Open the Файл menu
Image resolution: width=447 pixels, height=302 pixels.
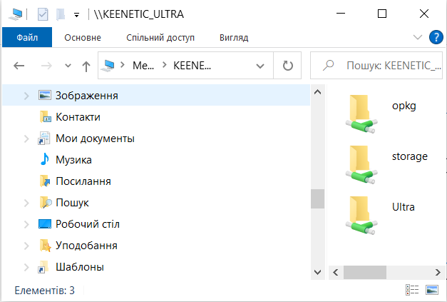pyautogui.click(x=27, y=37)
